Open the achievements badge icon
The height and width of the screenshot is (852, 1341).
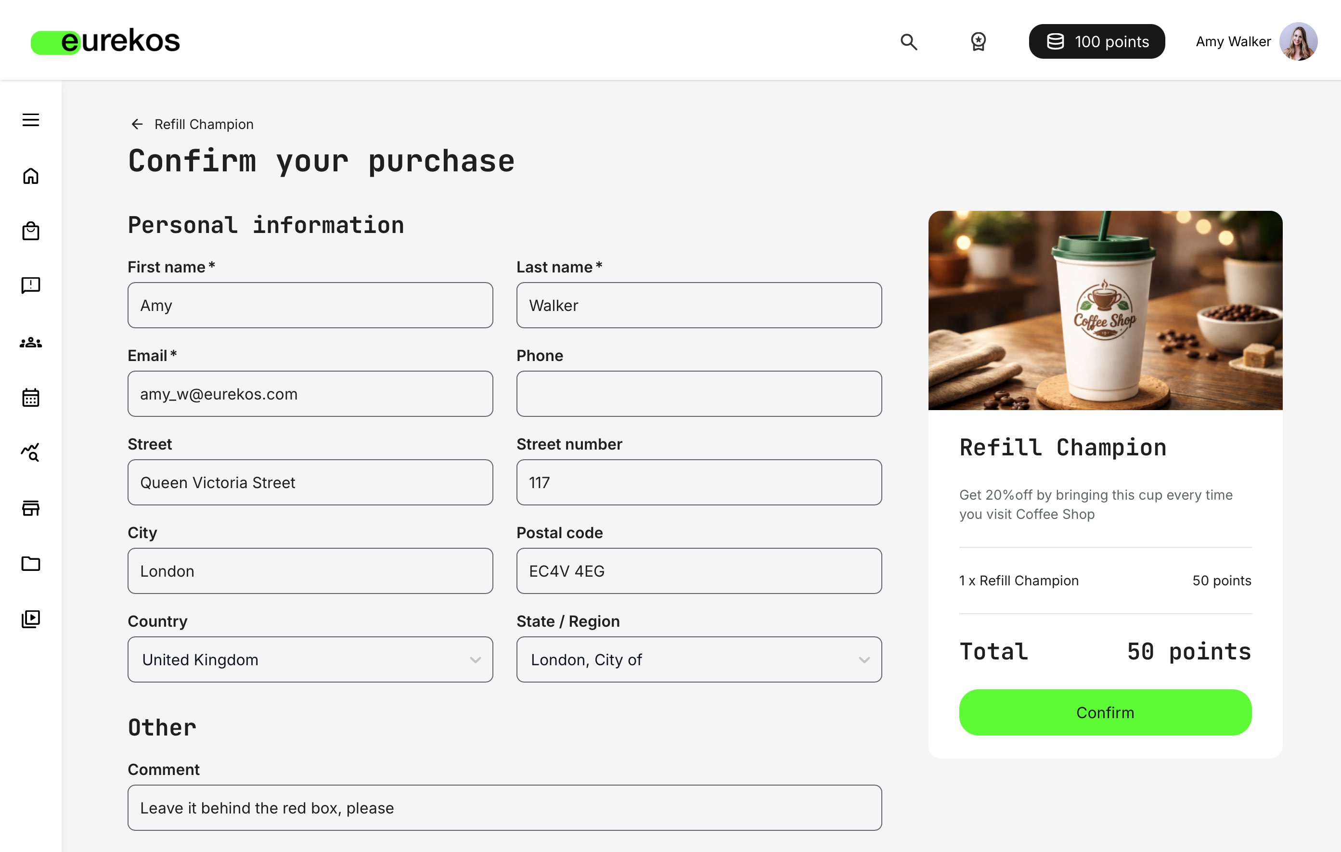point(978,42)
